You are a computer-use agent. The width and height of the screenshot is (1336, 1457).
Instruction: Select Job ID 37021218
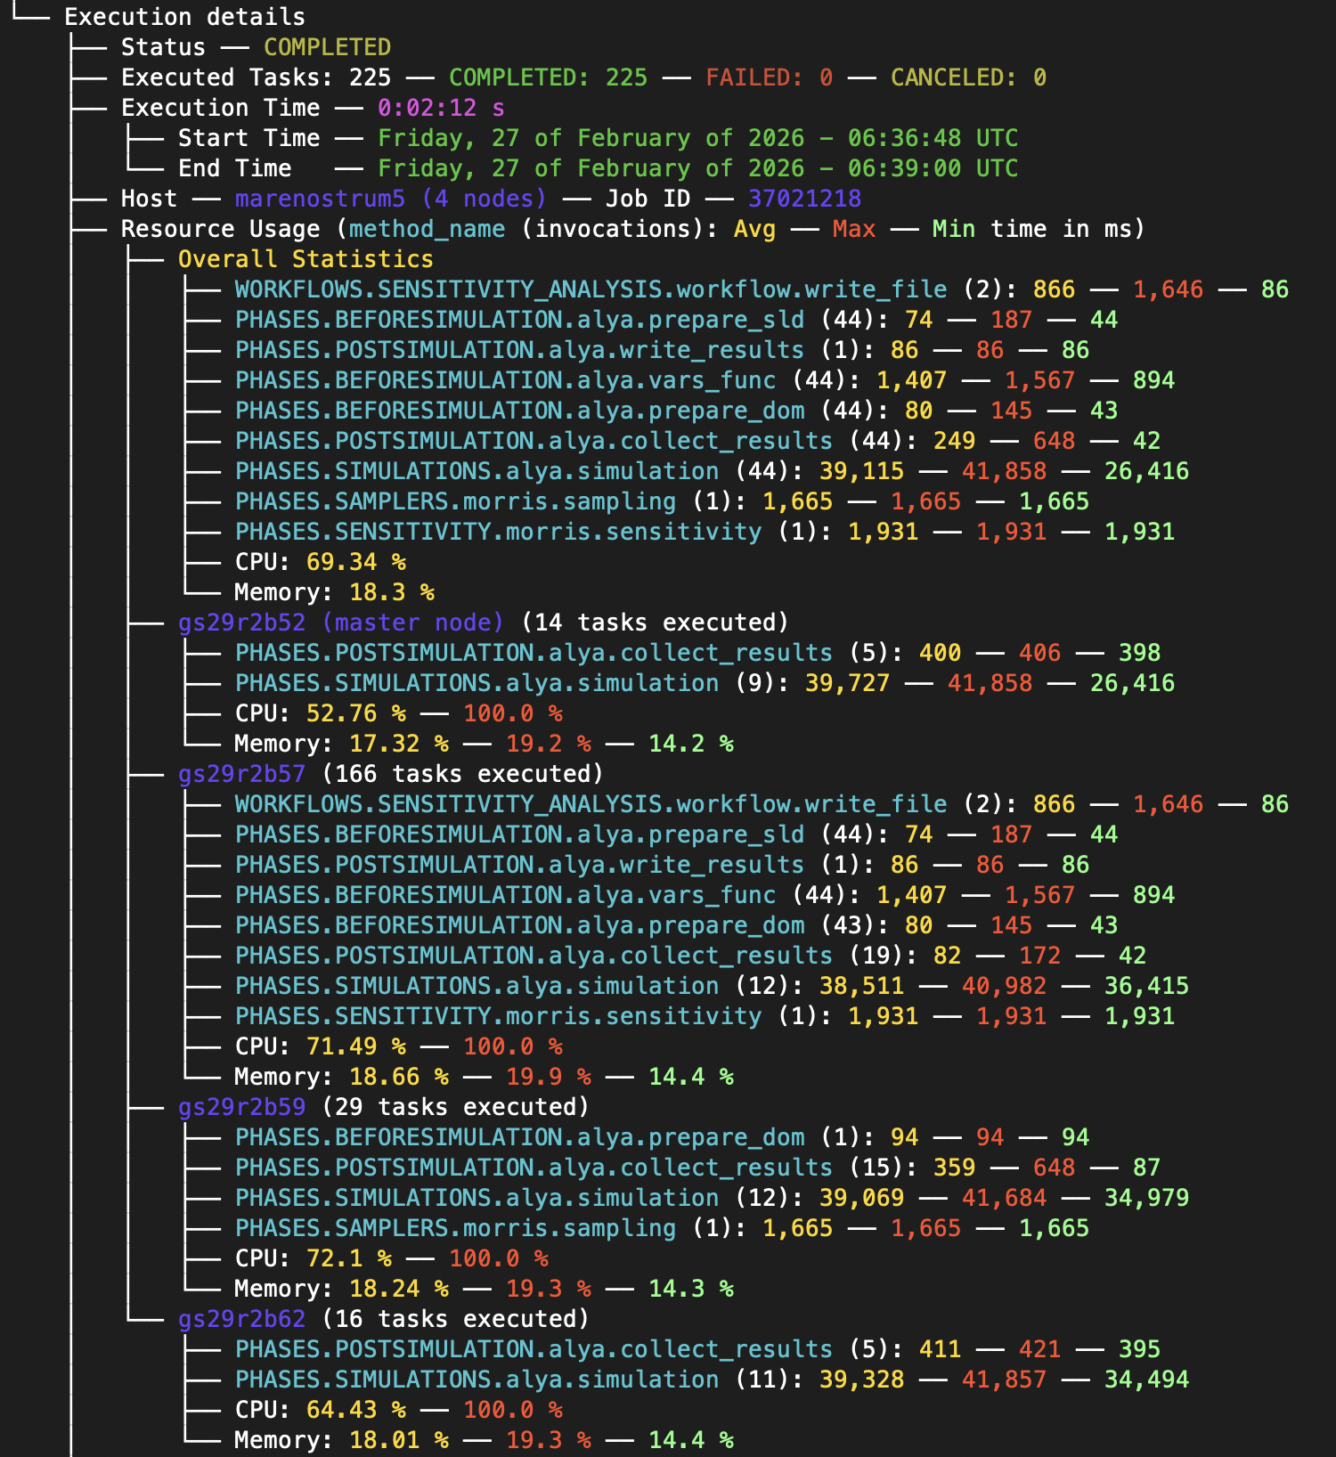(x=804, y=199)
